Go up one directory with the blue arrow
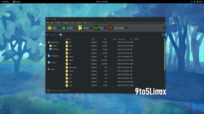Screen dimensions: 204x114 [54, 35]
